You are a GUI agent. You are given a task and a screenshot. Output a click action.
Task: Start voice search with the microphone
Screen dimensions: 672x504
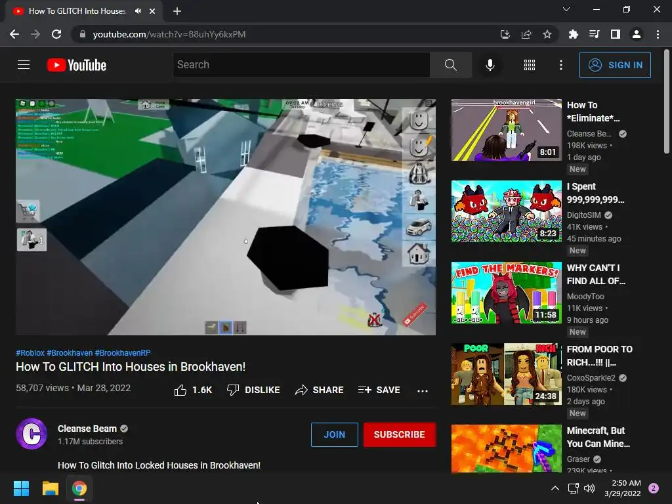[490, 65]
